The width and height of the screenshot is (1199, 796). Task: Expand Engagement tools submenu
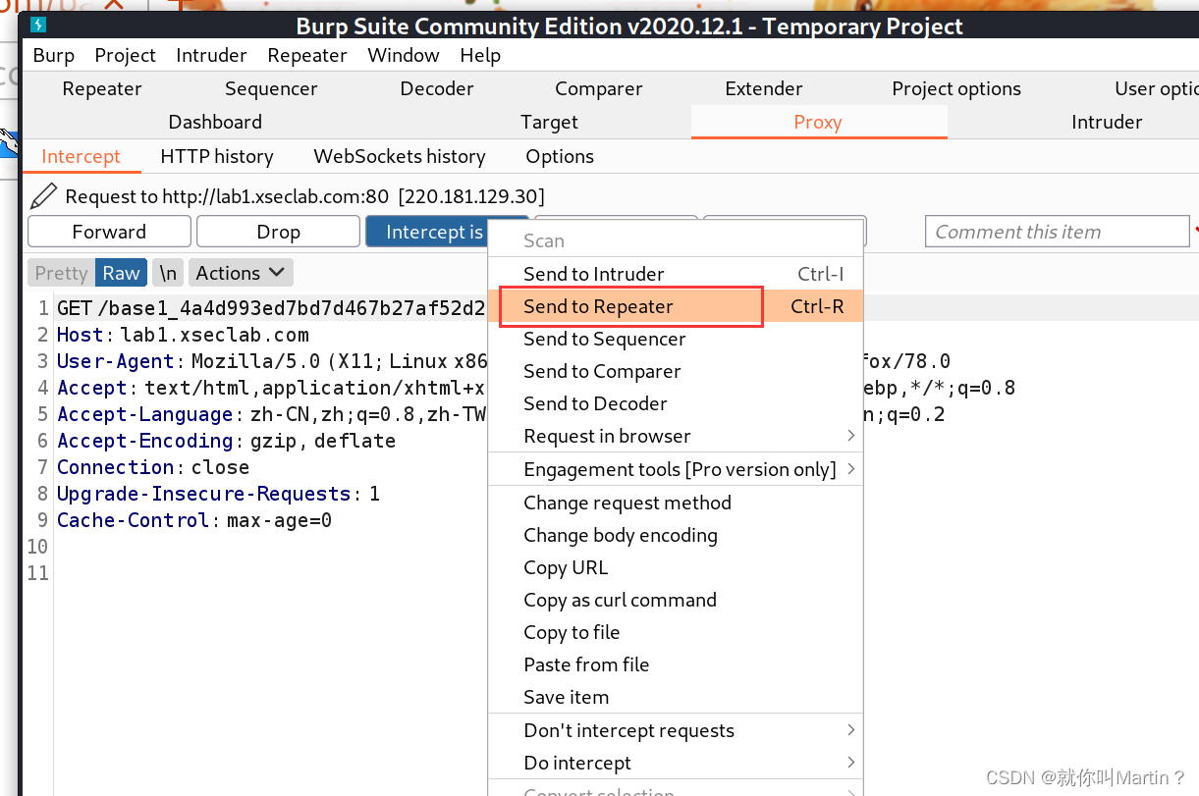pos(676,469)
